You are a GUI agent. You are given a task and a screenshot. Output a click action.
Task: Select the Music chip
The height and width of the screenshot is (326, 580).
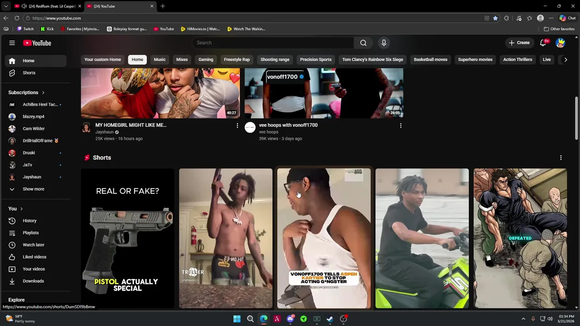point(159,59)
